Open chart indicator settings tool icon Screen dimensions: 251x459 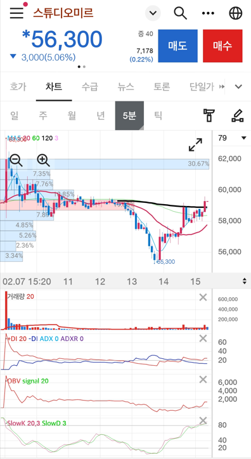click(209, 115)
